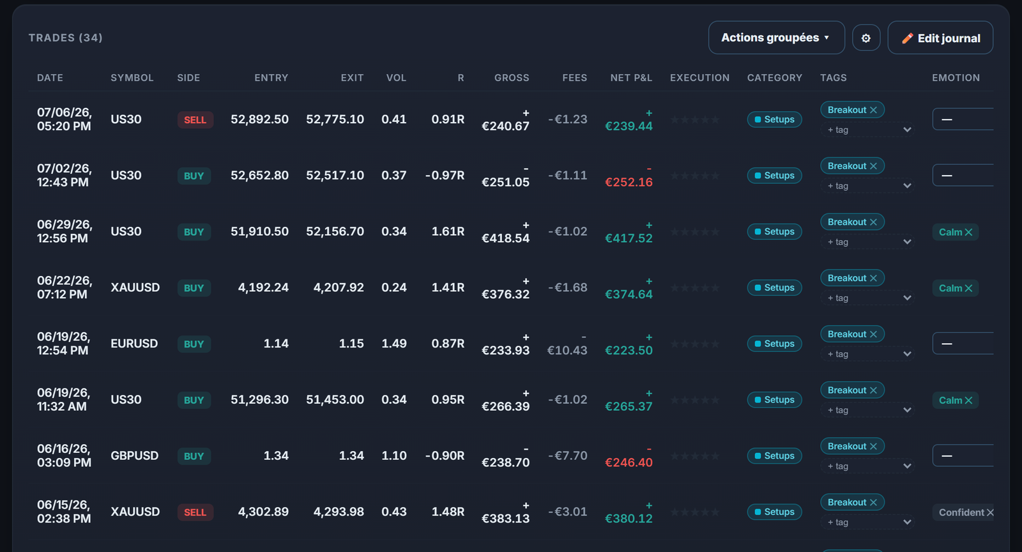Open emotion selector for 07/02/26 trade

point(963,175)
